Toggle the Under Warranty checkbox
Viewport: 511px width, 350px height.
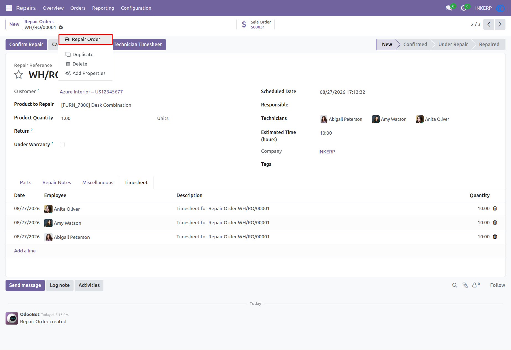pyautogui.click(x=62, y=145)
